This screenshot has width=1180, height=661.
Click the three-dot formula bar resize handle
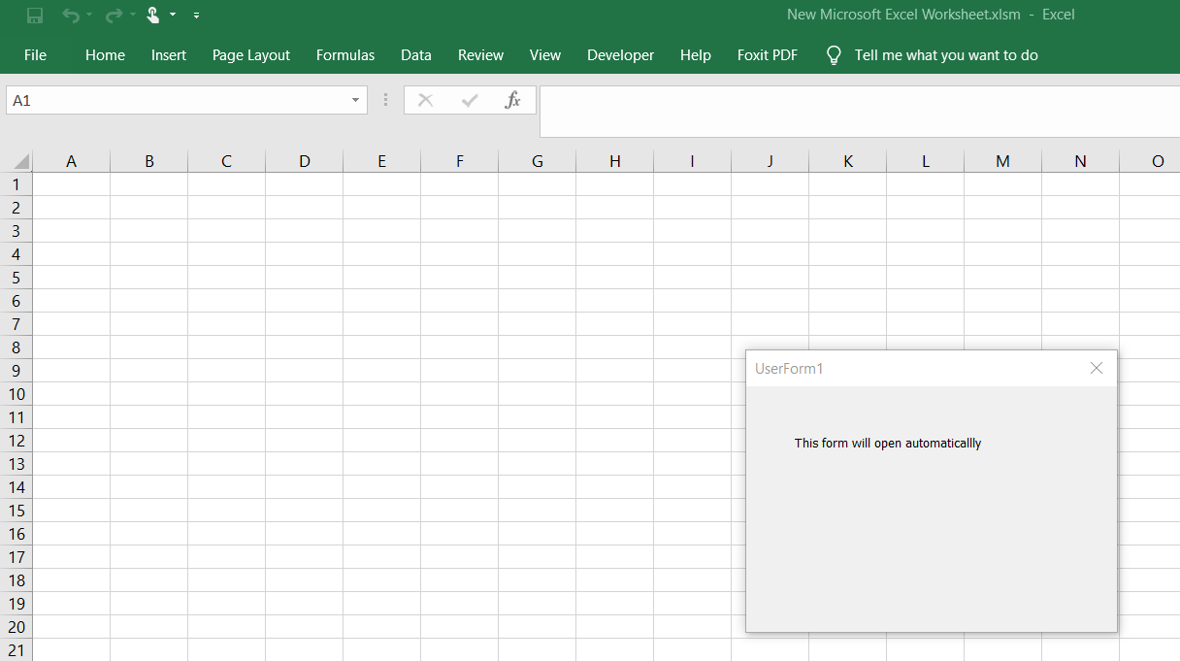386,100
